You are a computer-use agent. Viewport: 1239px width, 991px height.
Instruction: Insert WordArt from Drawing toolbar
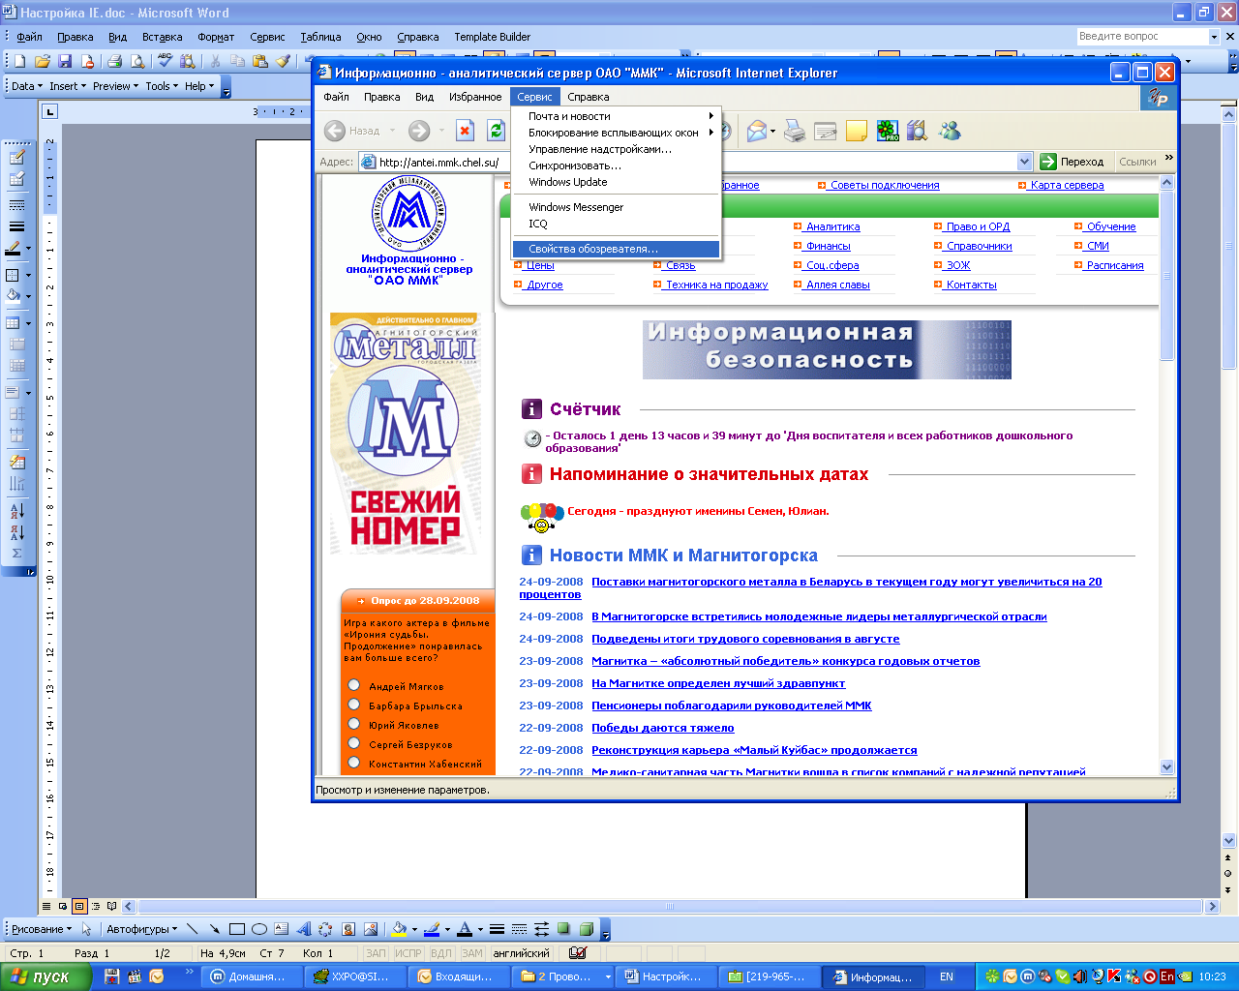303,929
